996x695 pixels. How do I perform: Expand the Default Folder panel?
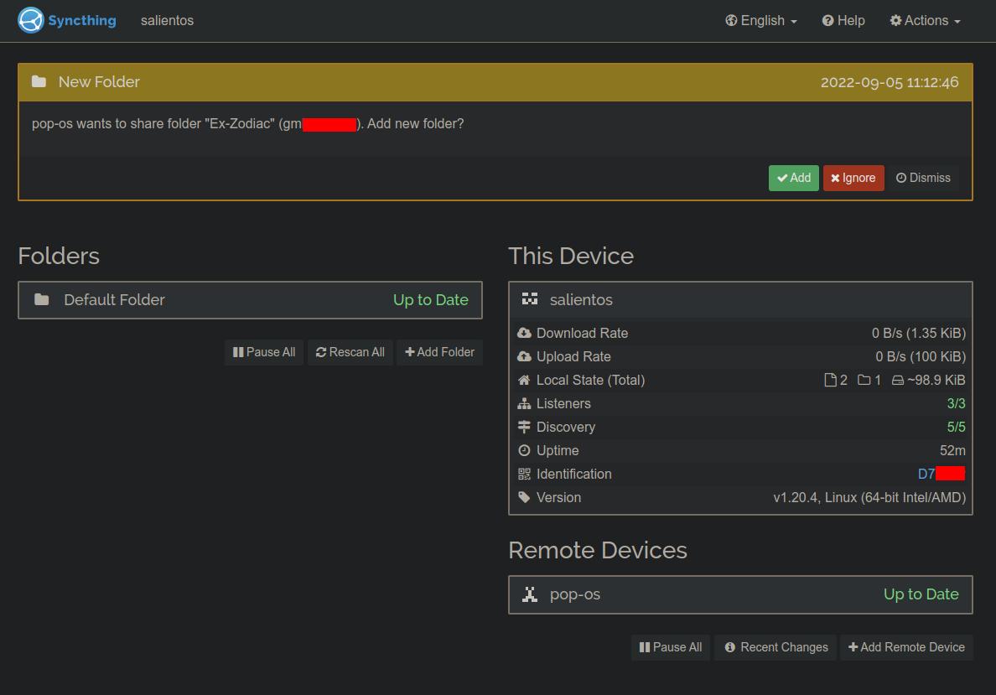coord(251,300)
